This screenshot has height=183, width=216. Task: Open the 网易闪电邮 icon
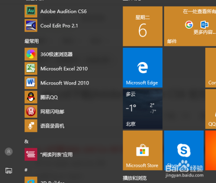pos(31,111)
